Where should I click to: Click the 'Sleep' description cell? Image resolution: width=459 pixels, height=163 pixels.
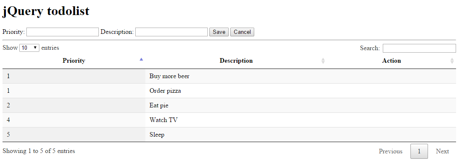(236, 135)
